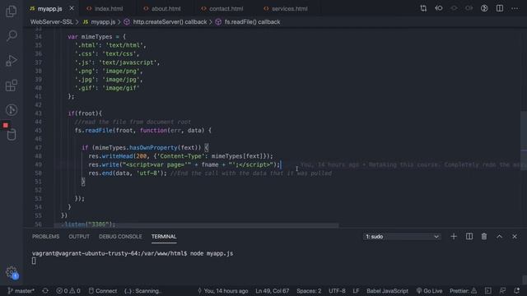Close the terminal panel
The height and width of the screenshot is (296, 527).
(515, 237)
